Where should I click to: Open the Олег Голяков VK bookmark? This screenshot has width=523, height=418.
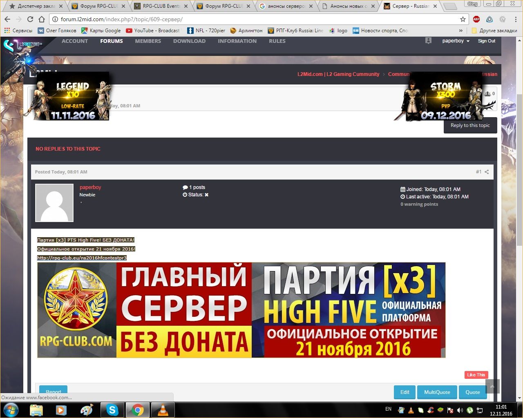click(57, 31)
